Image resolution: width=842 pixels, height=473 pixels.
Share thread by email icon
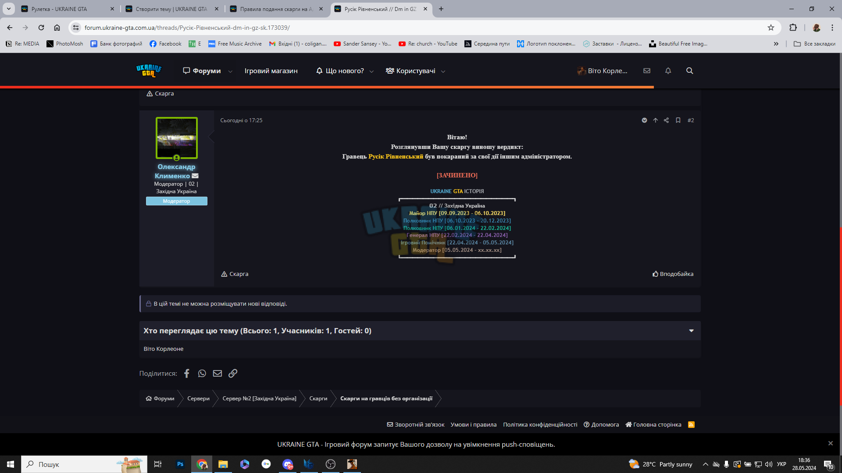(218, 373)
